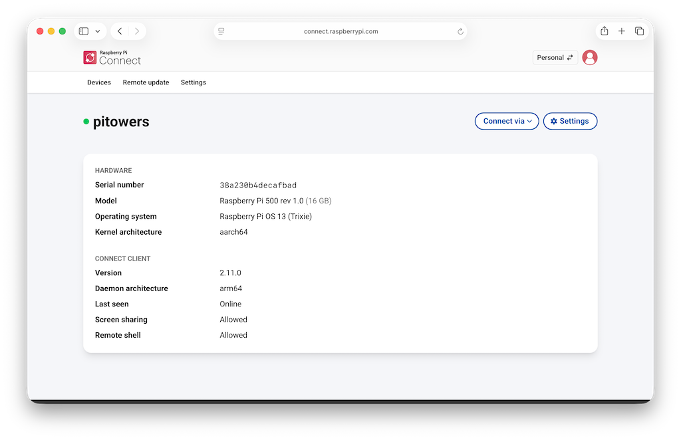The image size is (681, 440).
Task: Go back with the browser back arrow
Action: coord(120,31)
